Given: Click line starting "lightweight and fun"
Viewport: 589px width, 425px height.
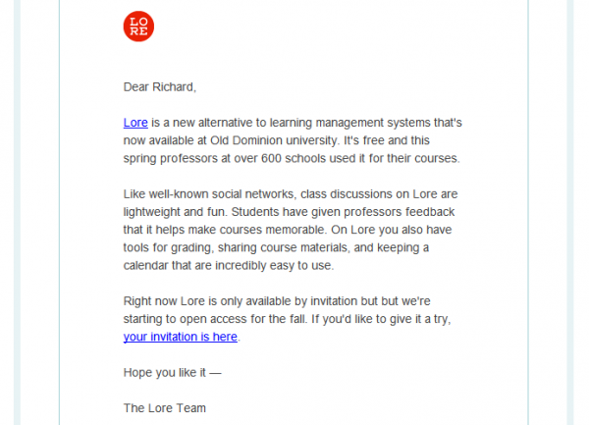Looking at the screenshot, I should tap(289, 212).
